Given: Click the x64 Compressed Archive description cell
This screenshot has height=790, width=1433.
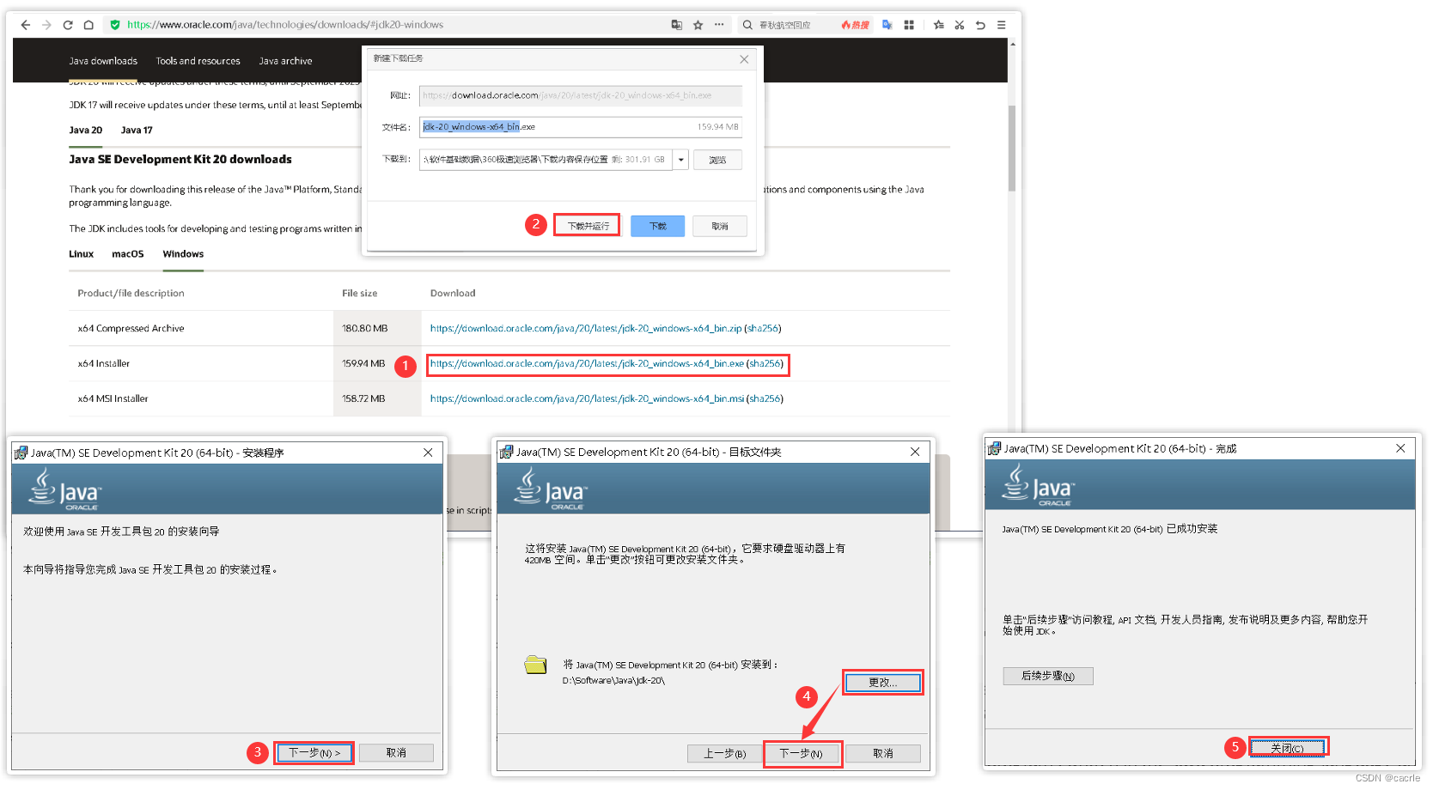Looking at the screenshot, I should (131, 329).
